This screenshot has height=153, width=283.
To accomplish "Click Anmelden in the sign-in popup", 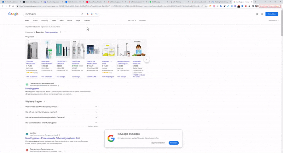I will click(174, 143).
